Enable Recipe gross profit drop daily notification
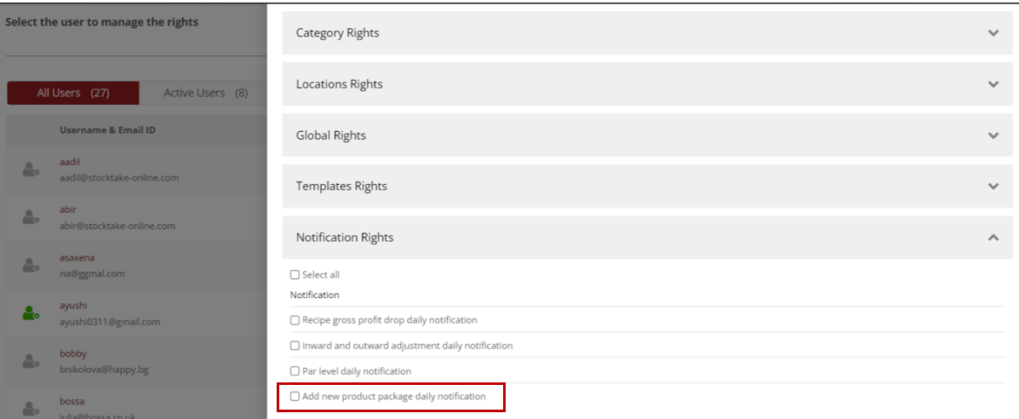The height and width of the screenshot is (419, 1019). pyautogui.click(x=295, y=320)
